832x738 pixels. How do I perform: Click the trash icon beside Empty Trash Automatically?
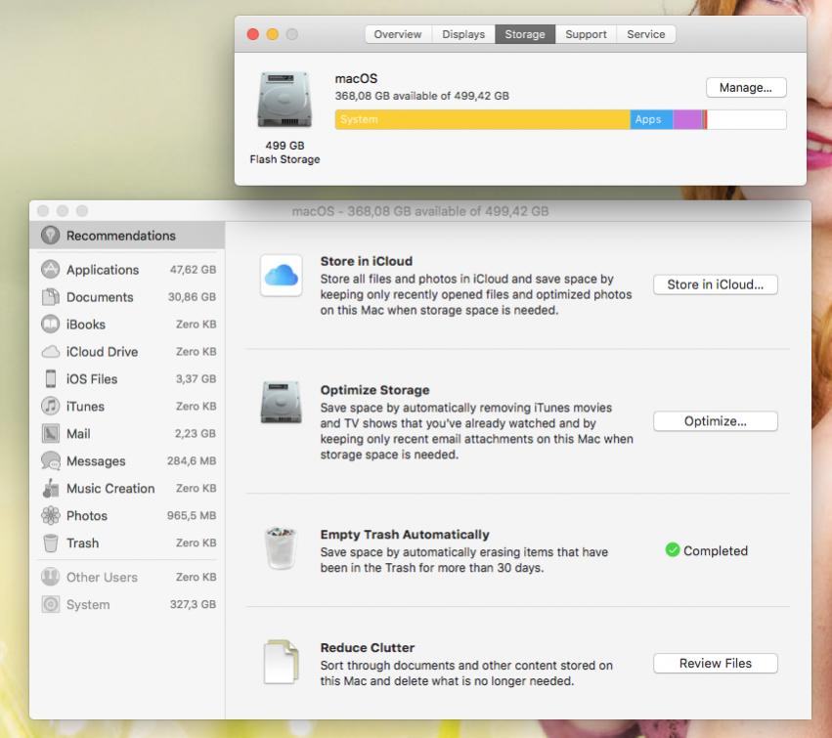tap(281, 548)
